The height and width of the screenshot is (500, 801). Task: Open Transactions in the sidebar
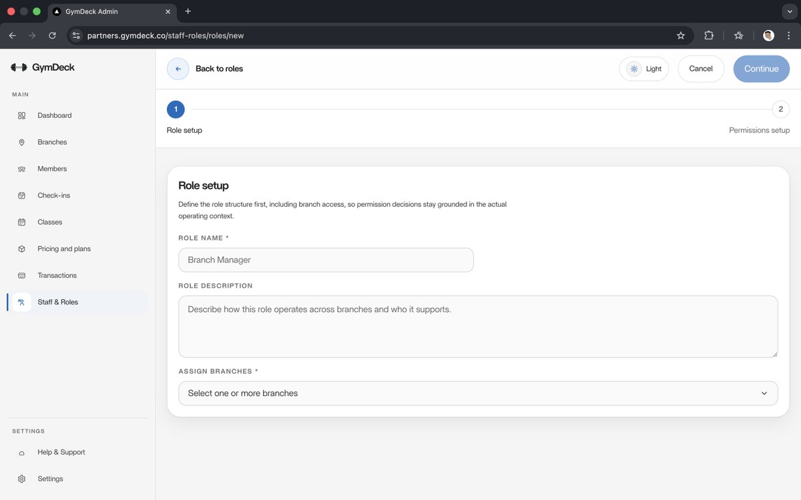tap(77, 275)
